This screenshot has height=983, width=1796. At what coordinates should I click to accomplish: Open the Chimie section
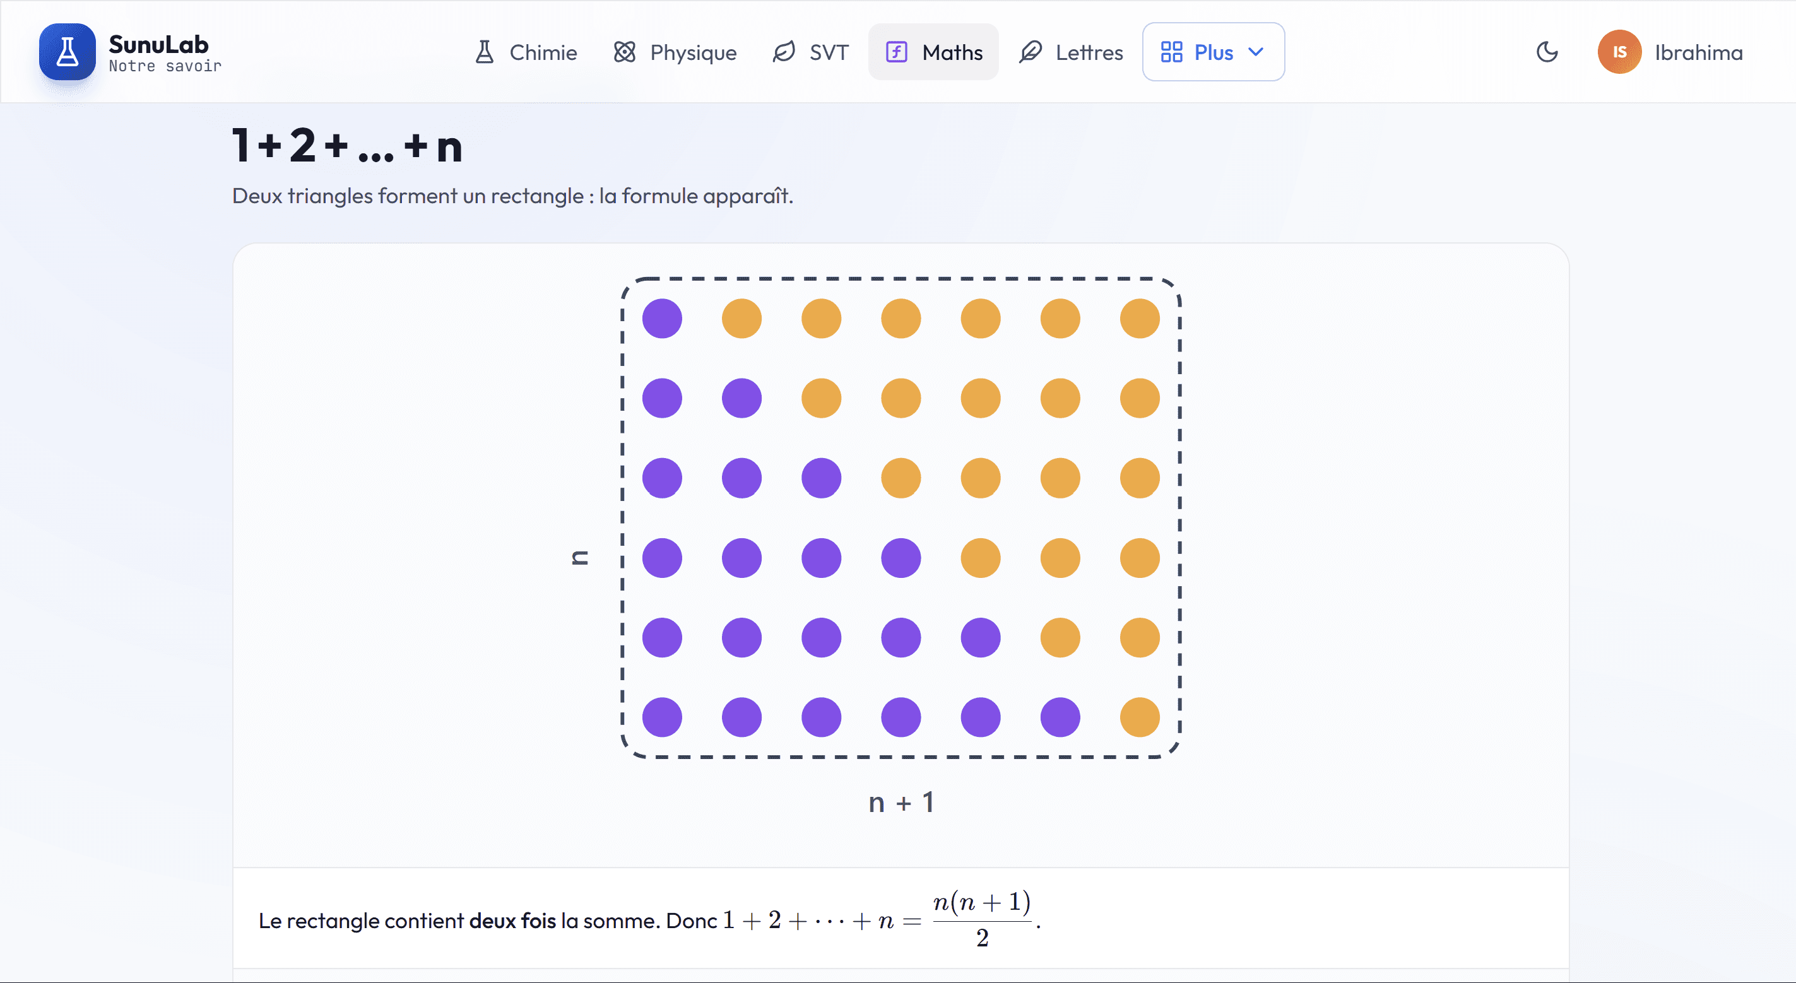(x=526, y=52)
